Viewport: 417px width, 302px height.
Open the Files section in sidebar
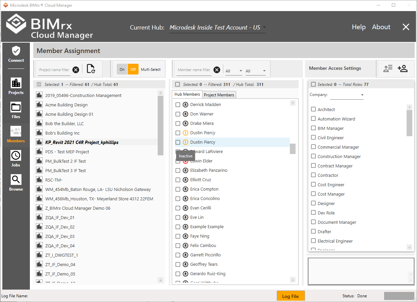click(16, 110)
